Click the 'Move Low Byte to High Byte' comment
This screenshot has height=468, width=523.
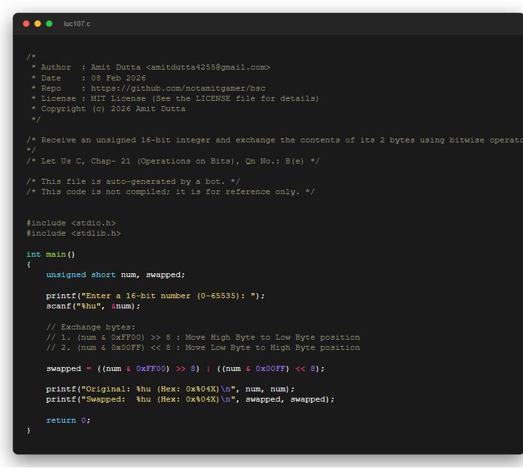click(x=203, y=348)
